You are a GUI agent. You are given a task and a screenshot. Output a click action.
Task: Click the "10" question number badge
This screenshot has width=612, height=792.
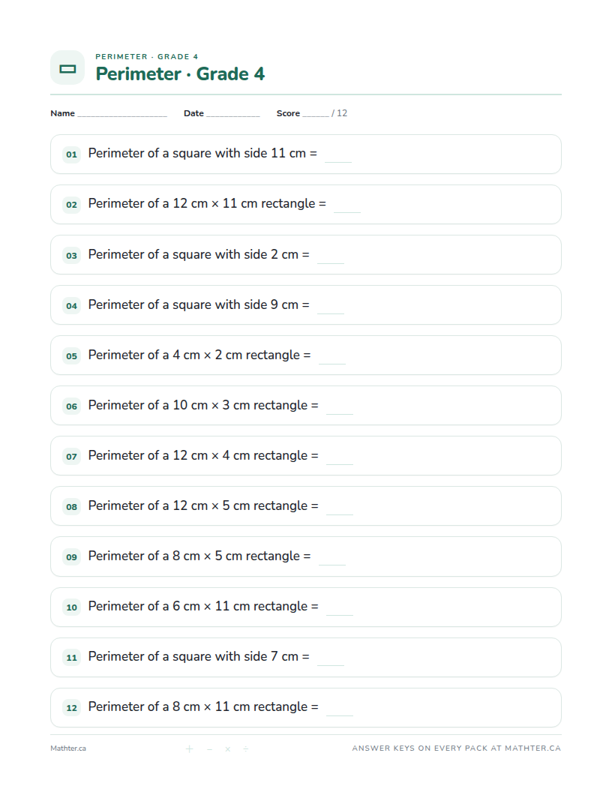(72, 607)
